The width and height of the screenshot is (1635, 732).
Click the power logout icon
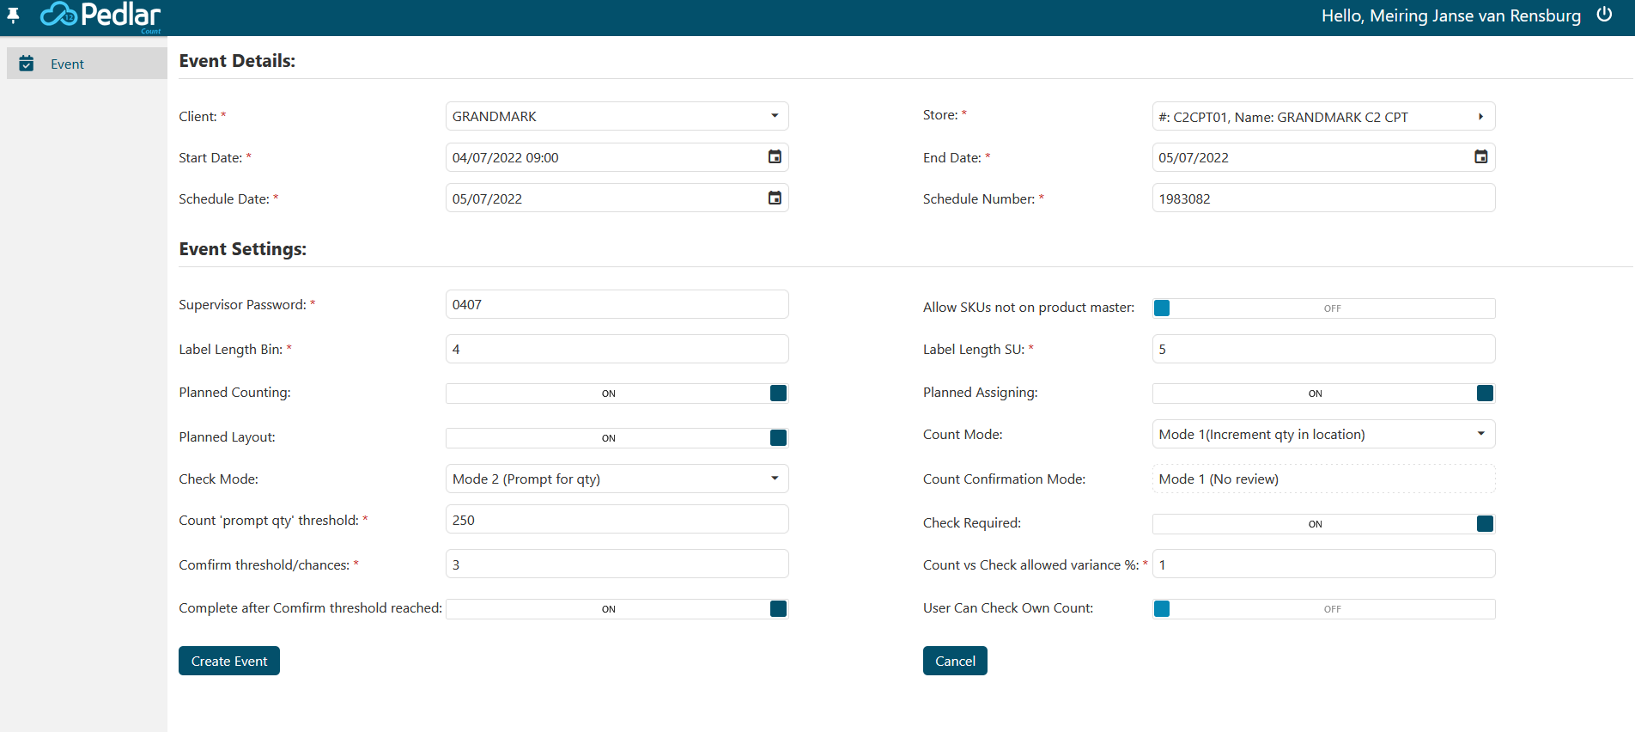1604,15
